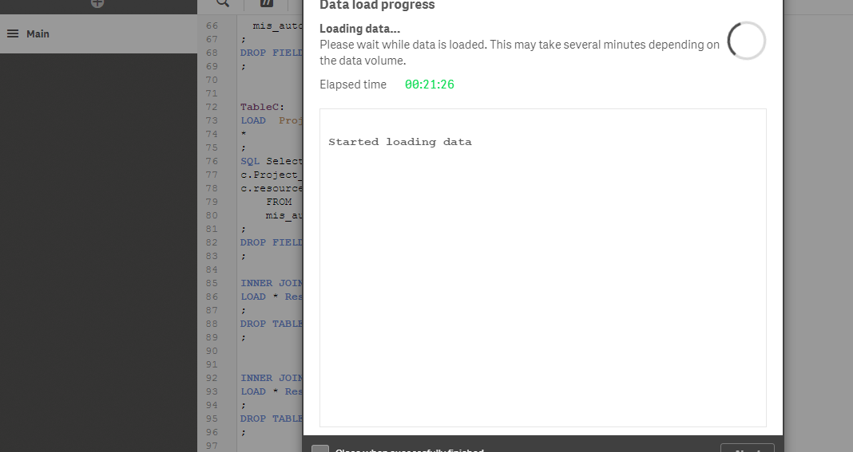Viewport: 853px width, 452px height.
Task: Click the Elapsed time label
Action: (353, 85)
